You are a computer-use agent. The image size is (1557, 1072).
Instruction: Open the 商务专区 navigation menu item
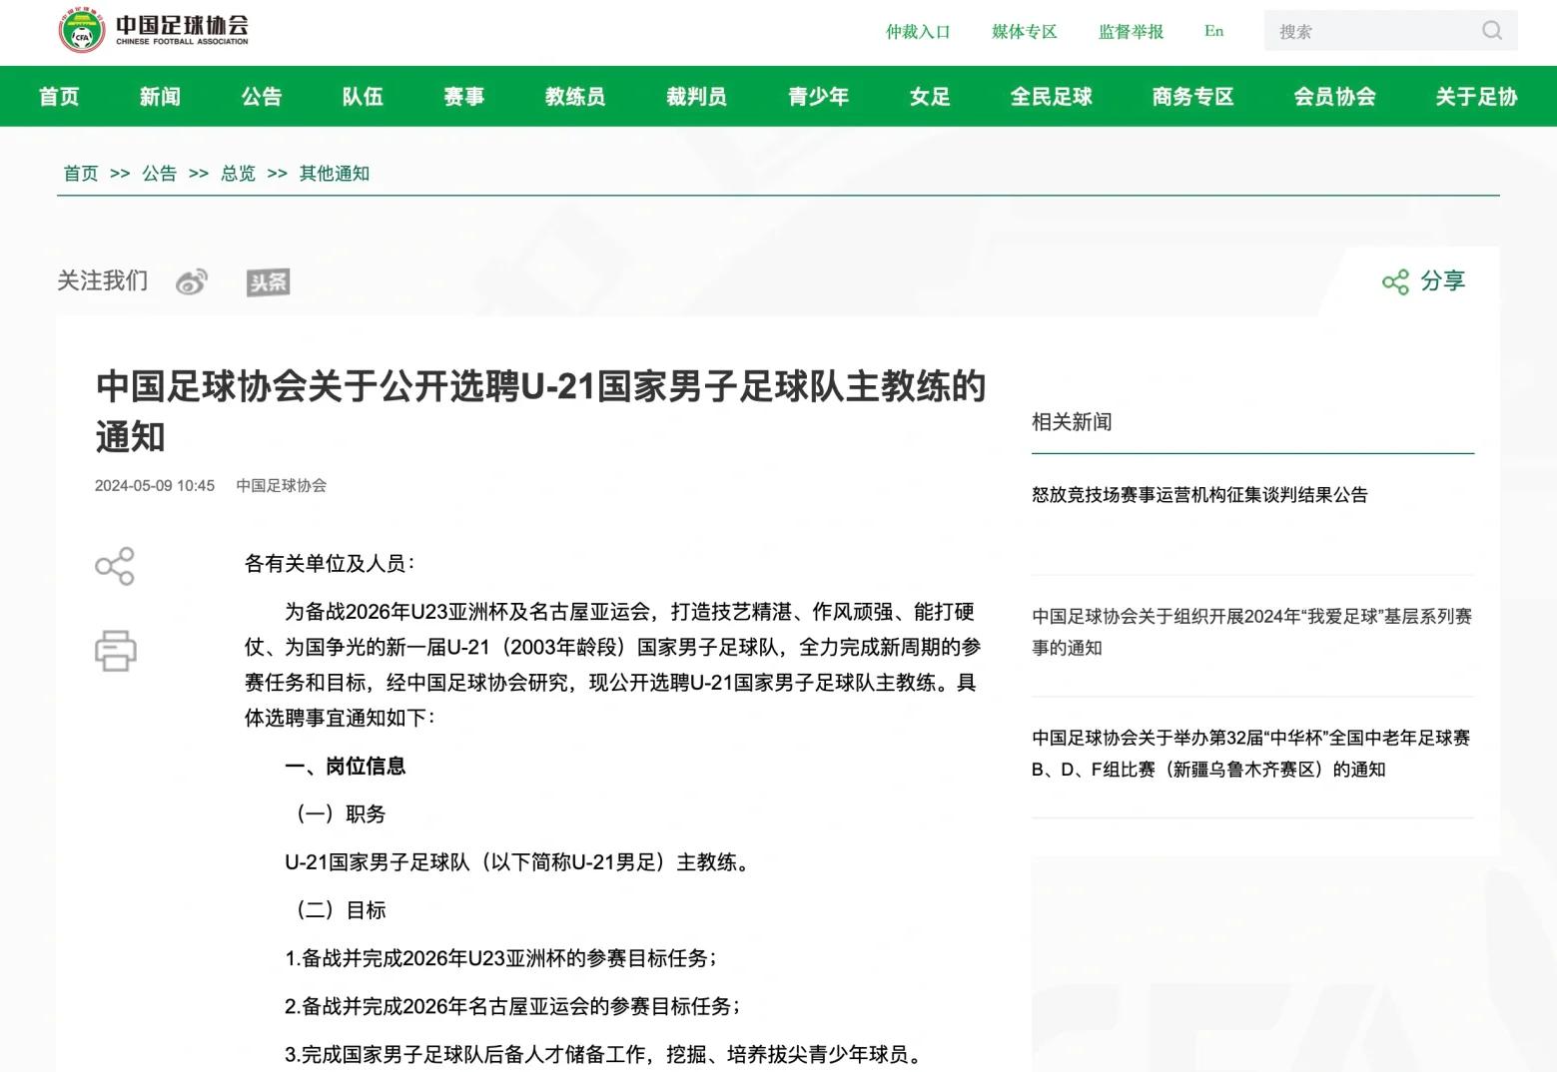pyautogui.click(x=1193, y=97)
